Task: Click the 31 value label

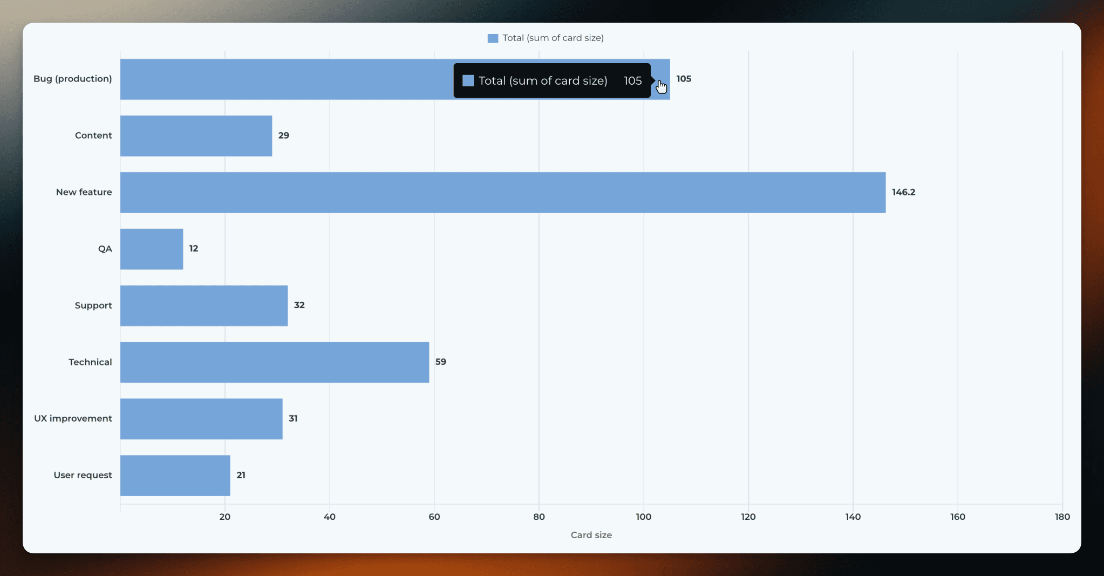Action: tap(293, 418)
